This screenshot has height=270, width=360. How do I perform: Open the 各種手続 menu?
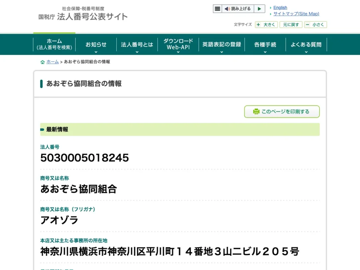265,44
